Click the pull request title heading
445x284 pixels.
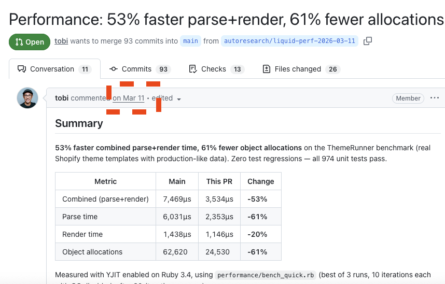(x=227, y=19)
